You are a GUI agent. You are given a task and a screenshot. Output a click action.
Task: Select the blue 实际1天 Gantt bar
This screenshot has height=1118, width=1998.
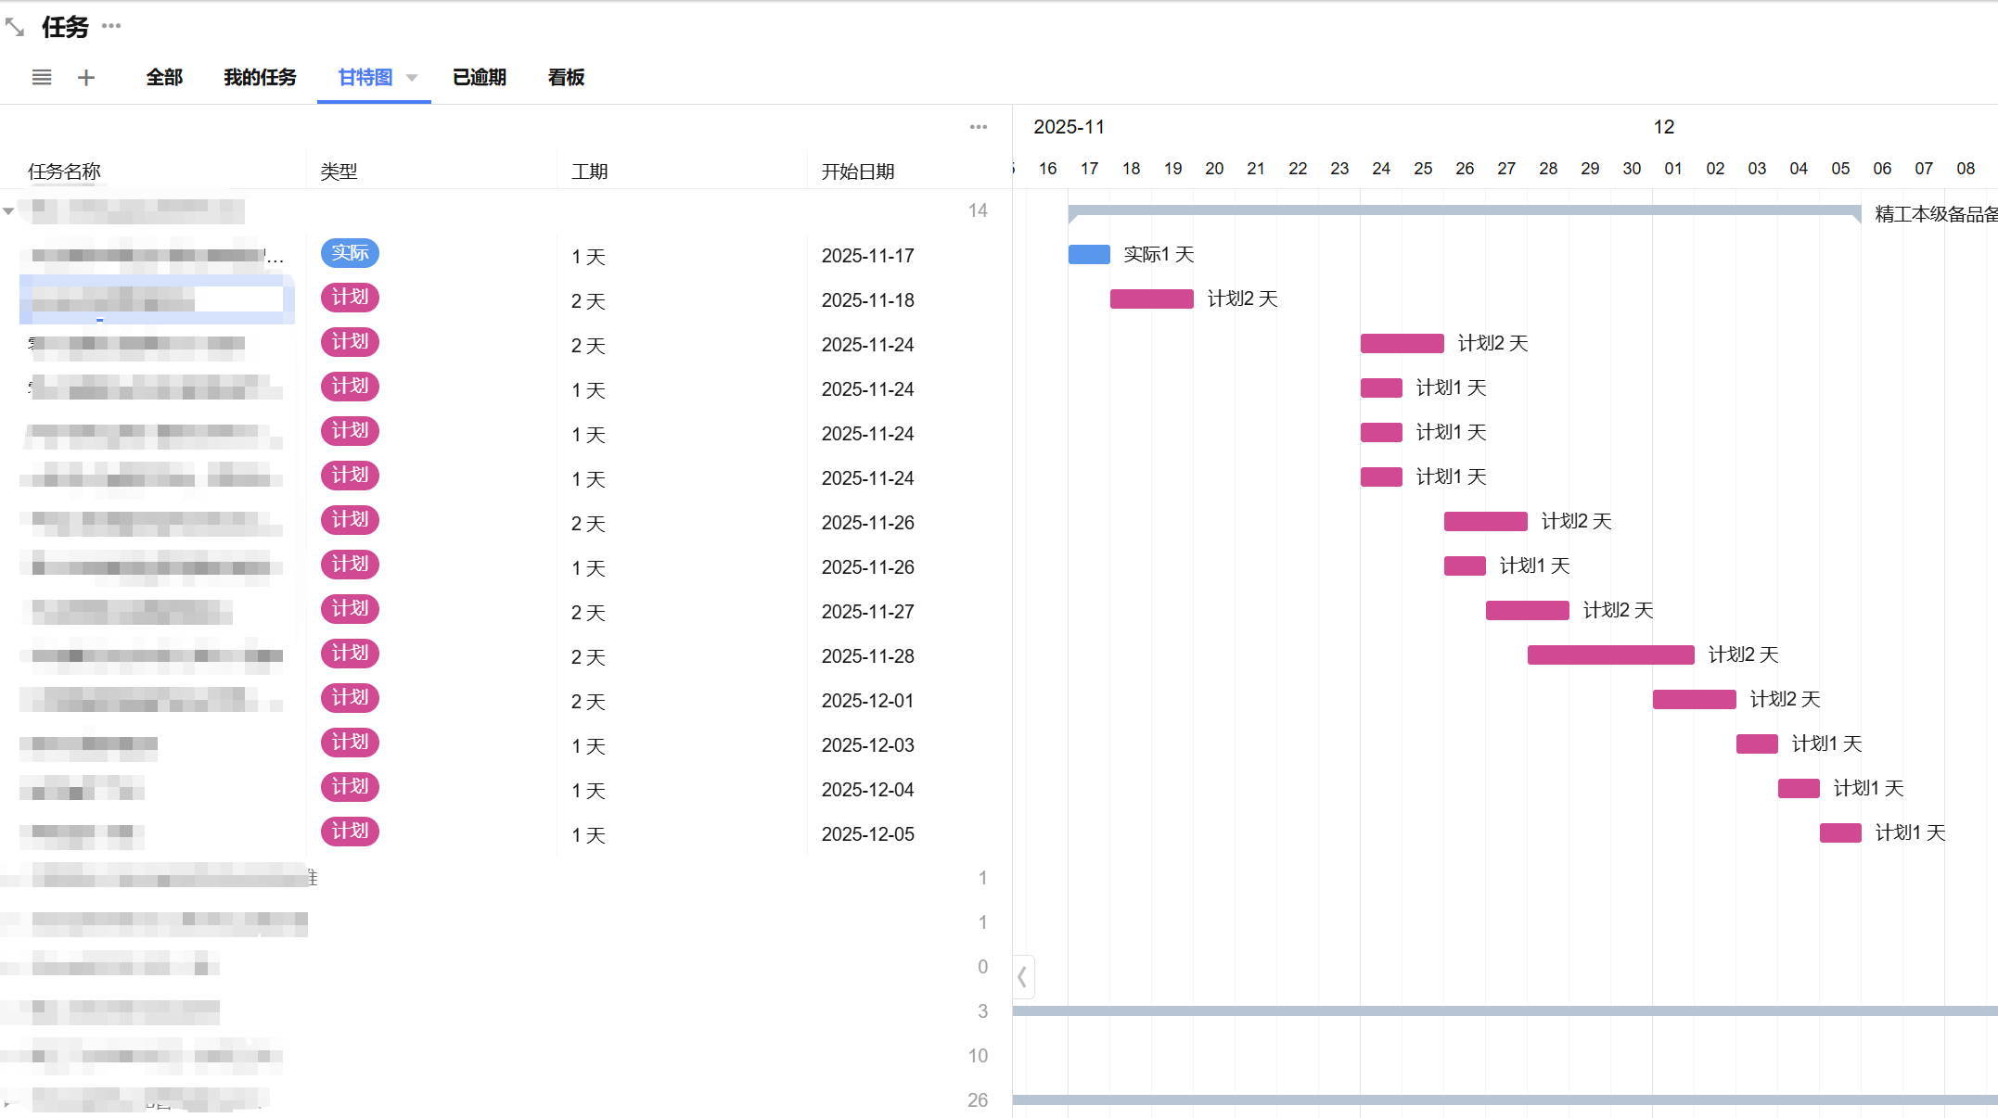(1089, 255)
